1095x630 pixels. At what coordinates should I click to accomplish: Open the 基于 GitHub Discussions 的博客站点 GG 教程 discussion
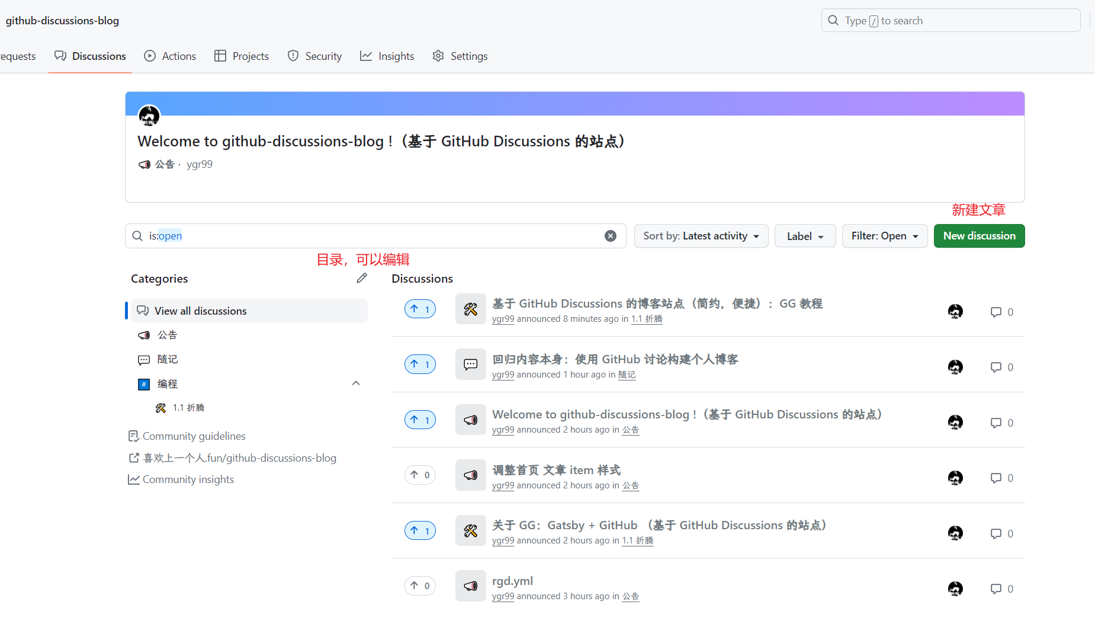click(x=657, y=303)
